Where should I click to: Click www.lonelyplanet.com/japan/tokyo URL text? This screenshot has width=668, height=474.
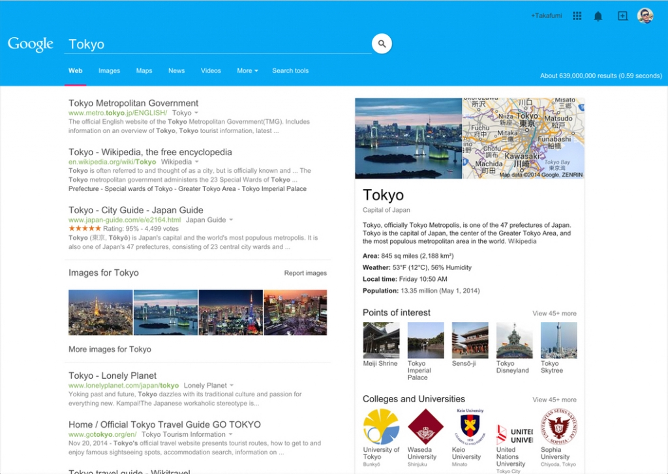pos(123,385)
